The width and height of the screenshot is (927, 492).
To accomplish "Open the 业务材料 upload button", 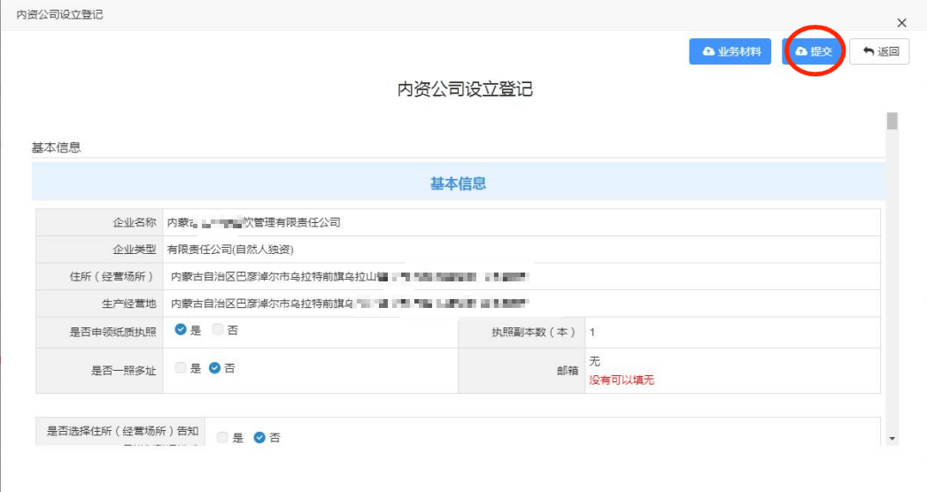I will (730, 52).
